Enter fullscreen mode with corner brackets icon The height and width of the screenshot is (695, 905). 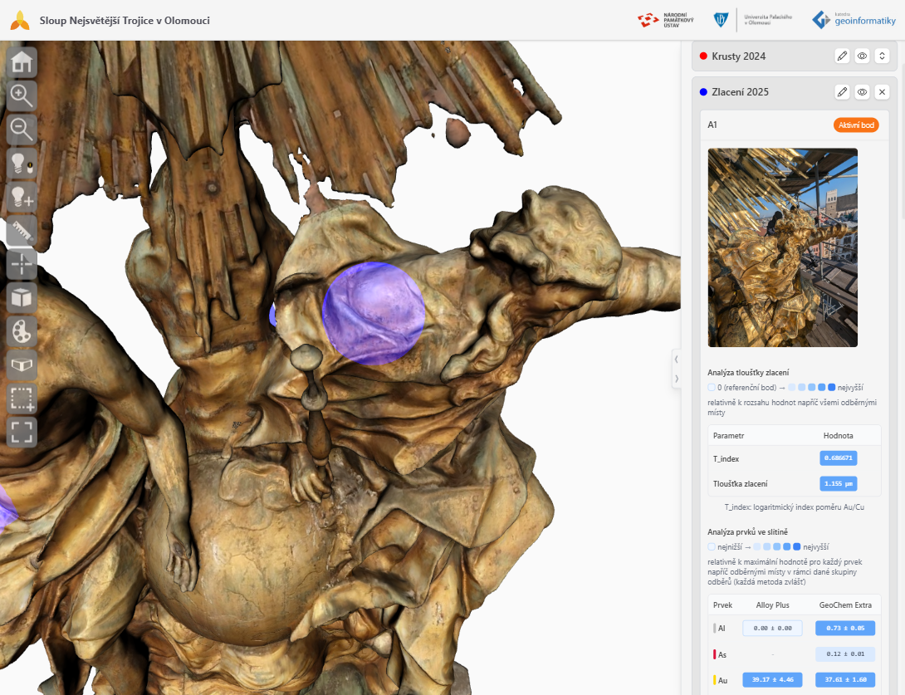click(x=22, y=433)
